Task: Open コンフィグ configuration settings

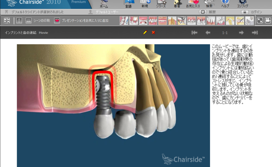Action: point(243,4)
